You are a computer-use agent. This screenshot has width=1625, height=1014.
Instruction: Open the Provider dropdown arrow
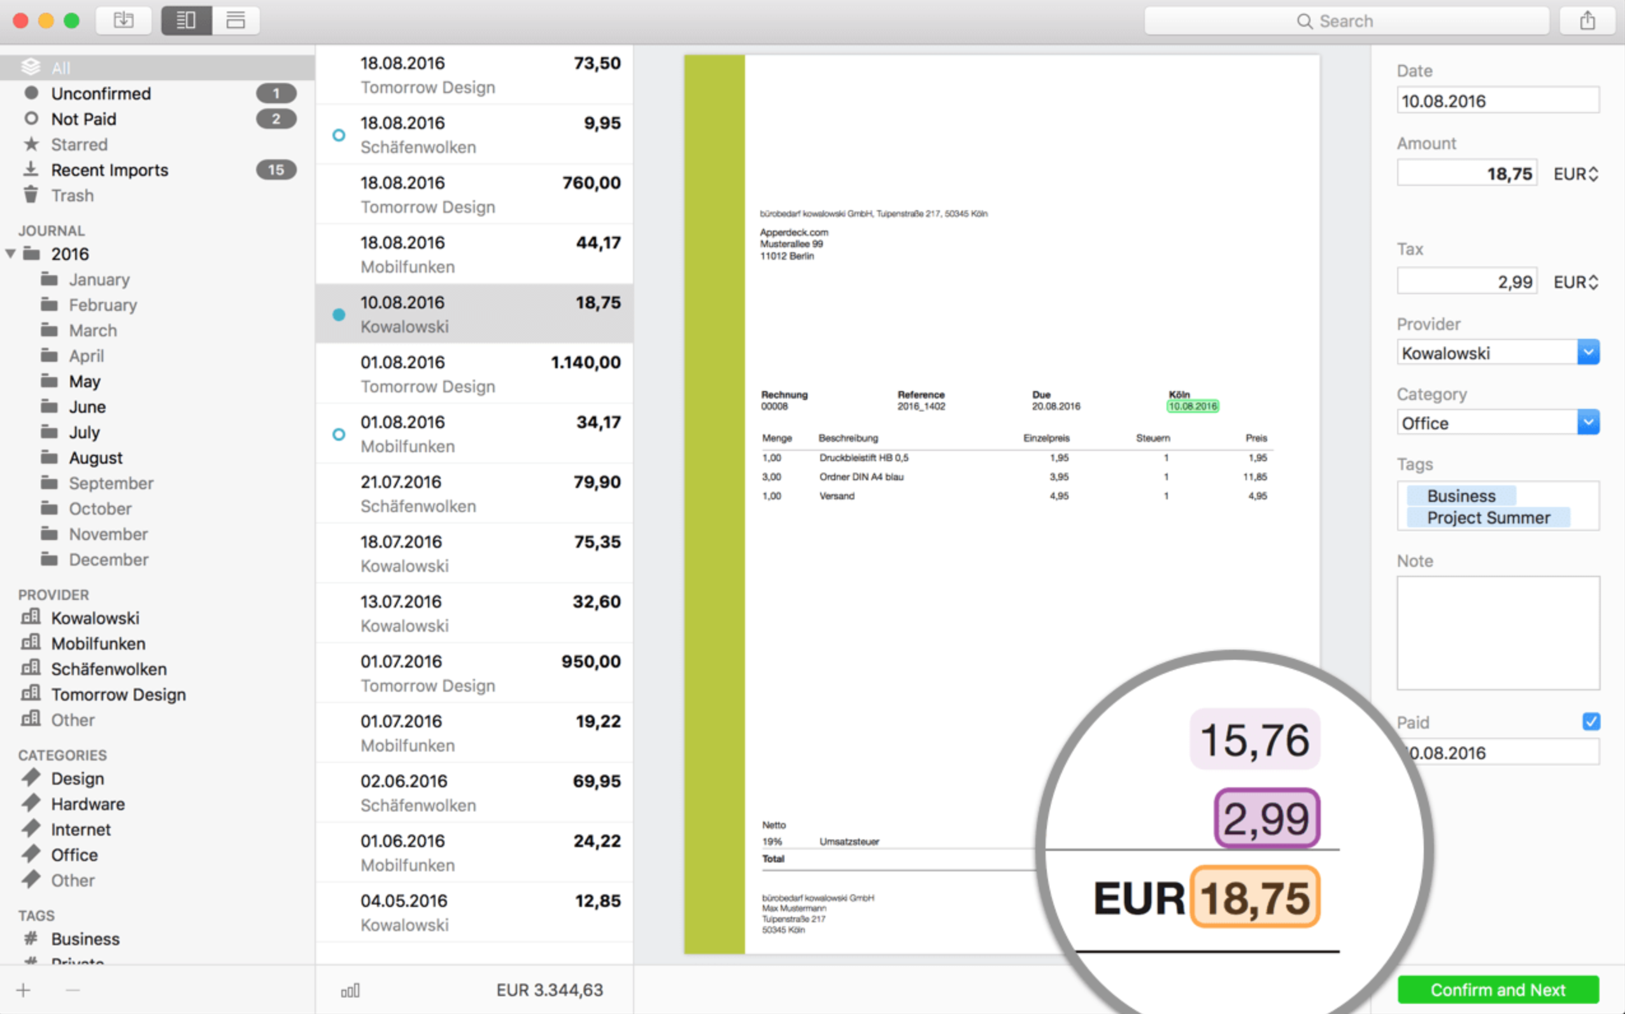1588,352
